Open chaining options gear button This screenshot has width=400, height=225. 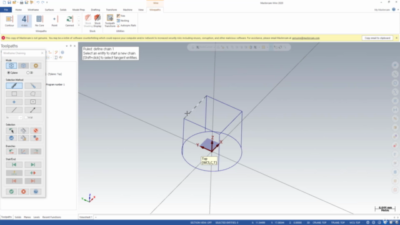[36, 66]
